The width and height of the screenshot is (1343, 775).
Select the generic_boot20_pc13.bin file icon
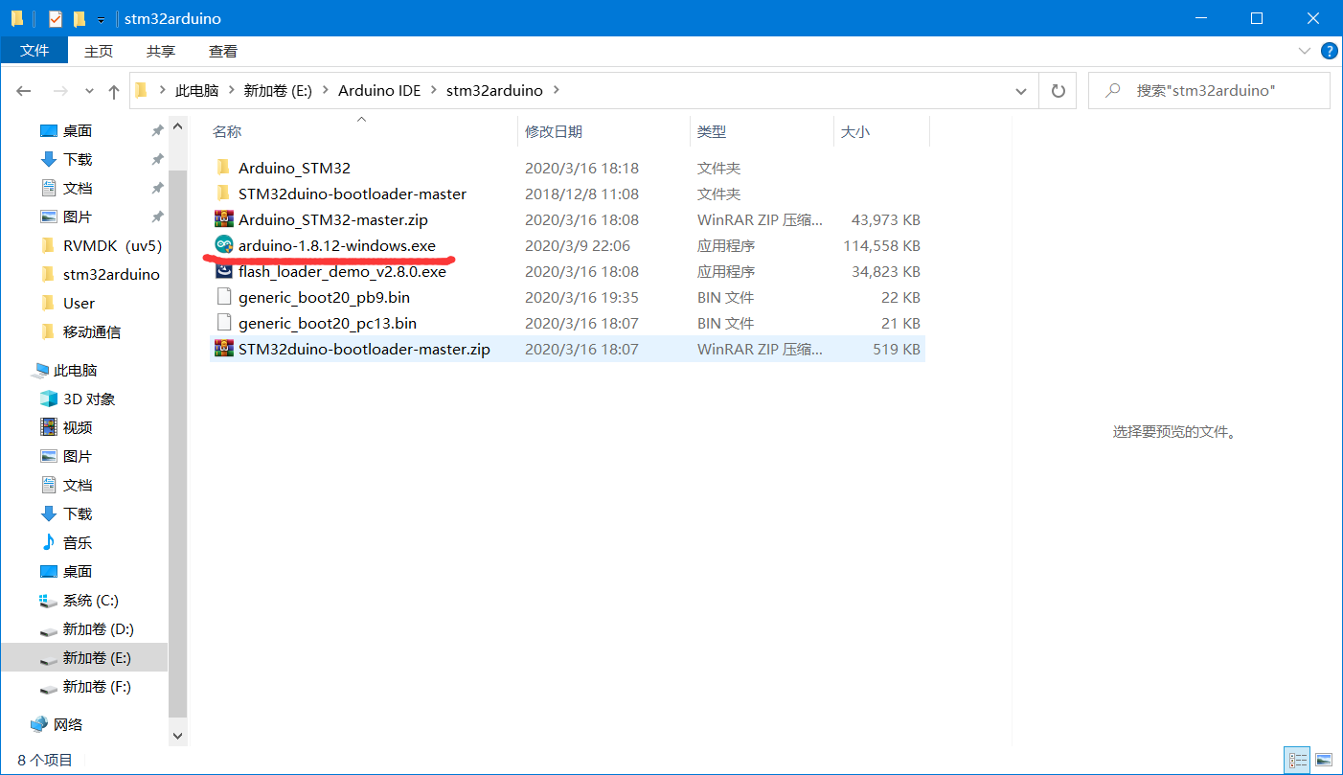224,323
